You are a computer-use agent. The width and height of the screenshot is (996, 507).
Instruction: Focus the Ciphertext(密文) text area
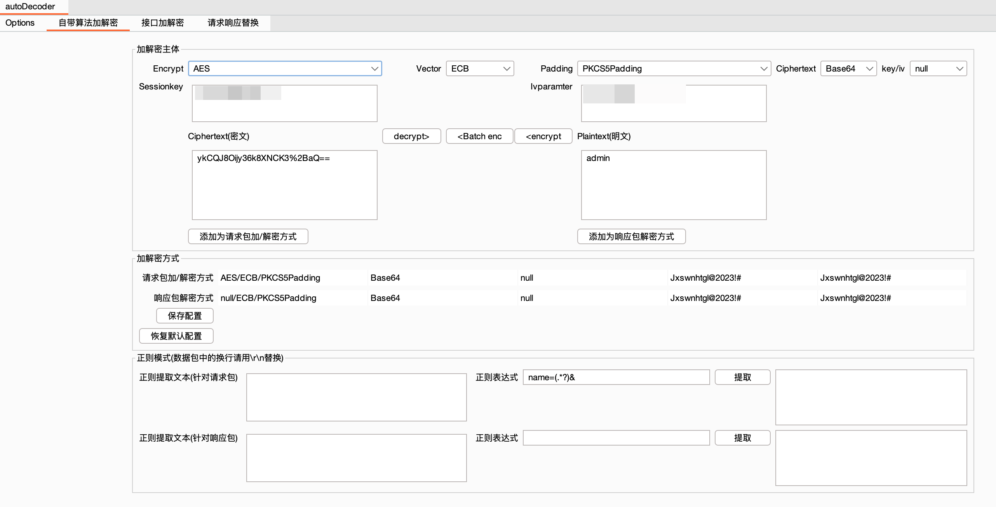[x=284, y=185]
